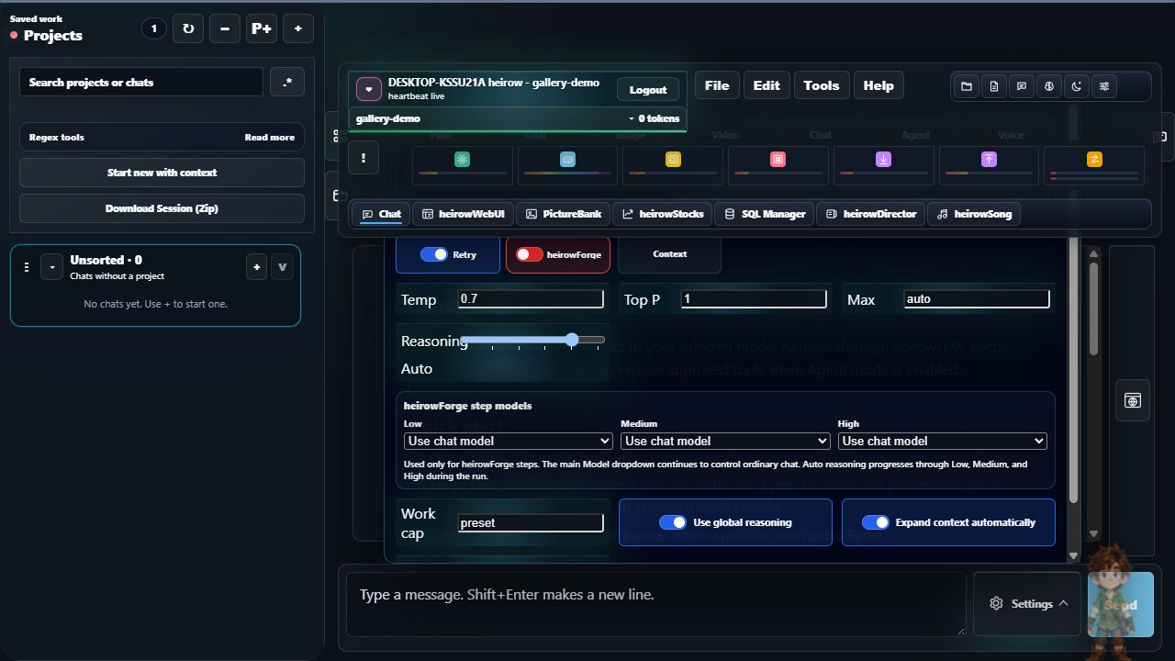
Task: Toggle Expand context automatically switch
Action: point(875,522)
